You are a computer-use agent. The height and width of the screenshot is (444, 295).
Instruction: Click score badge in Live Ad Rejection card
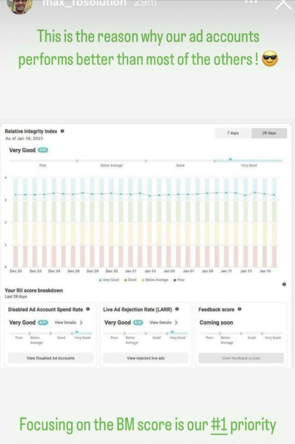138,323
